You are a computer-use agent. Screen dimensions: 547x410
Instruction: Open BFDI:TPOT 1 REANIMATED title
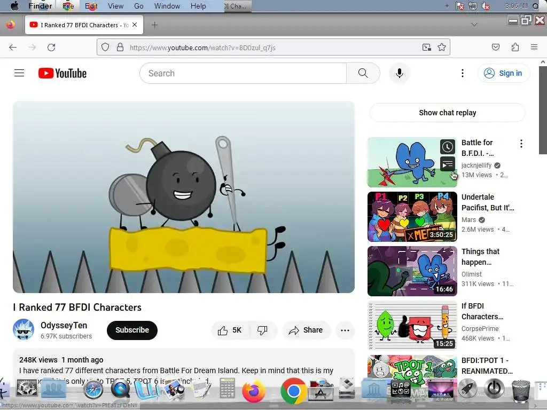(x=487, y=366)
